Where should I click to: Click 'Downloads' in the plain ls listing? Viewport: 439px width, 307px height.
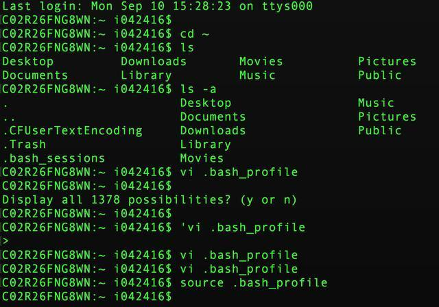(x=154, y=62)
